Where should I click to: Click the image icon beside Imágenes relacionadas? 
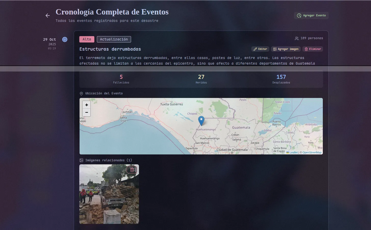pos(81,160)
